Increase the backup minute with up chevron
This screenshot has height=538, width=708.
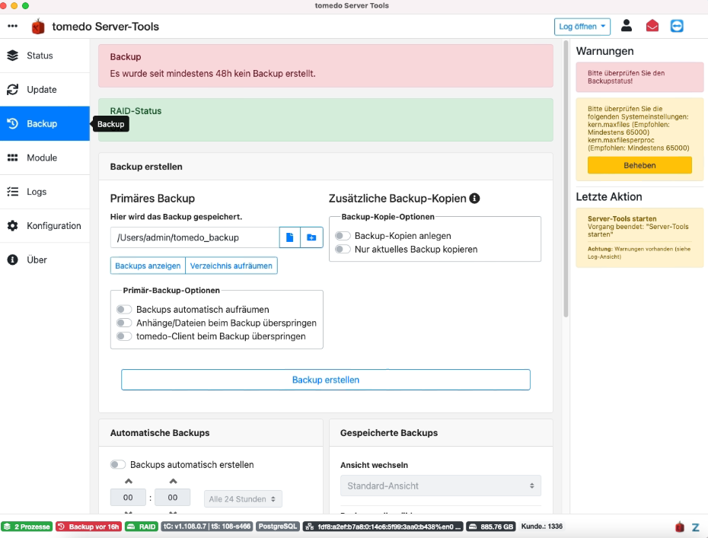(173, 481)
